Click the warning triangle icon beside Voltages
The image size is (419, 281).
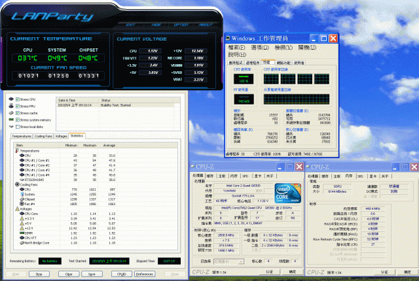[x=17, y=208]
